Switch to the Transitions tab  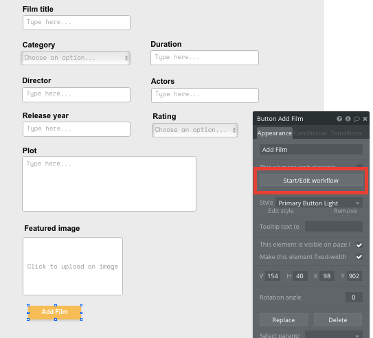tap(346, 133)
